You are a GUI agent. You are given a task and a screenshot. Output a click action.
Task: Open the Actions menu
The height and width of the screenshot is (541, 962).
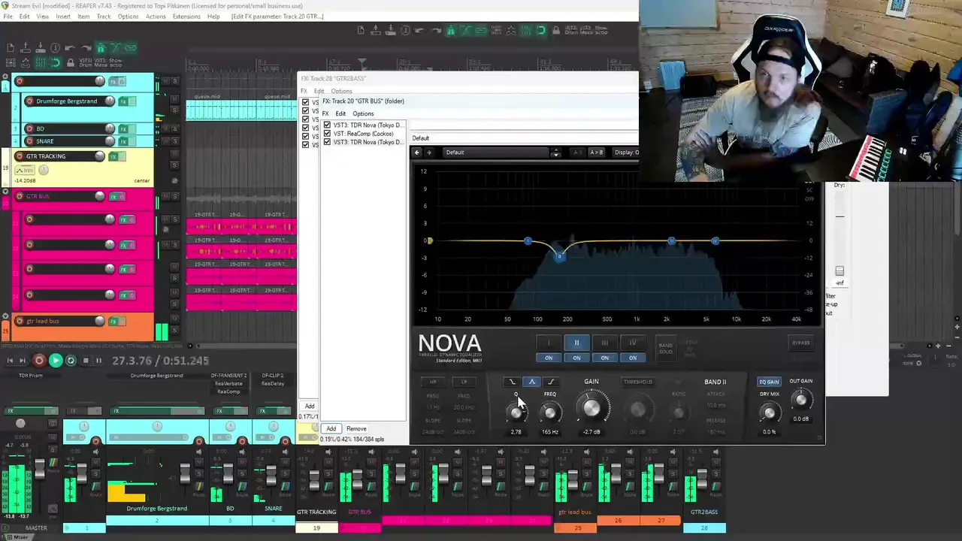tap(156, 17)
